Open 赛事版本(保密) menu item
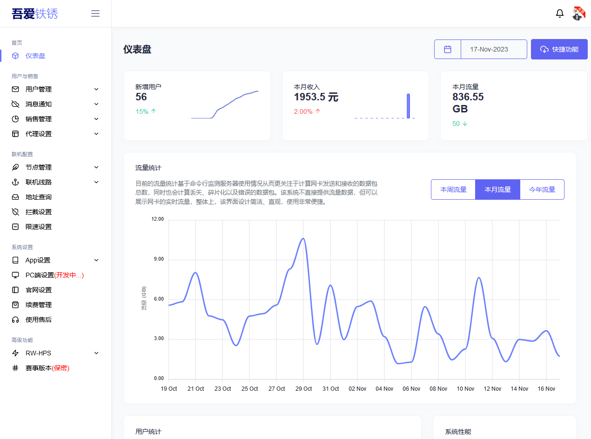 pyautogui.click(x=47, y=368)
